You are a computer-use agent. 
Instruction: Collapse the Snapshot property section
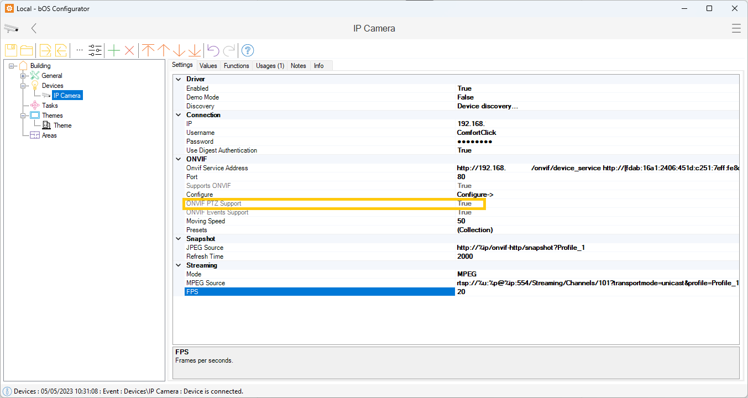pyautogui.click(x=179, y=239)
